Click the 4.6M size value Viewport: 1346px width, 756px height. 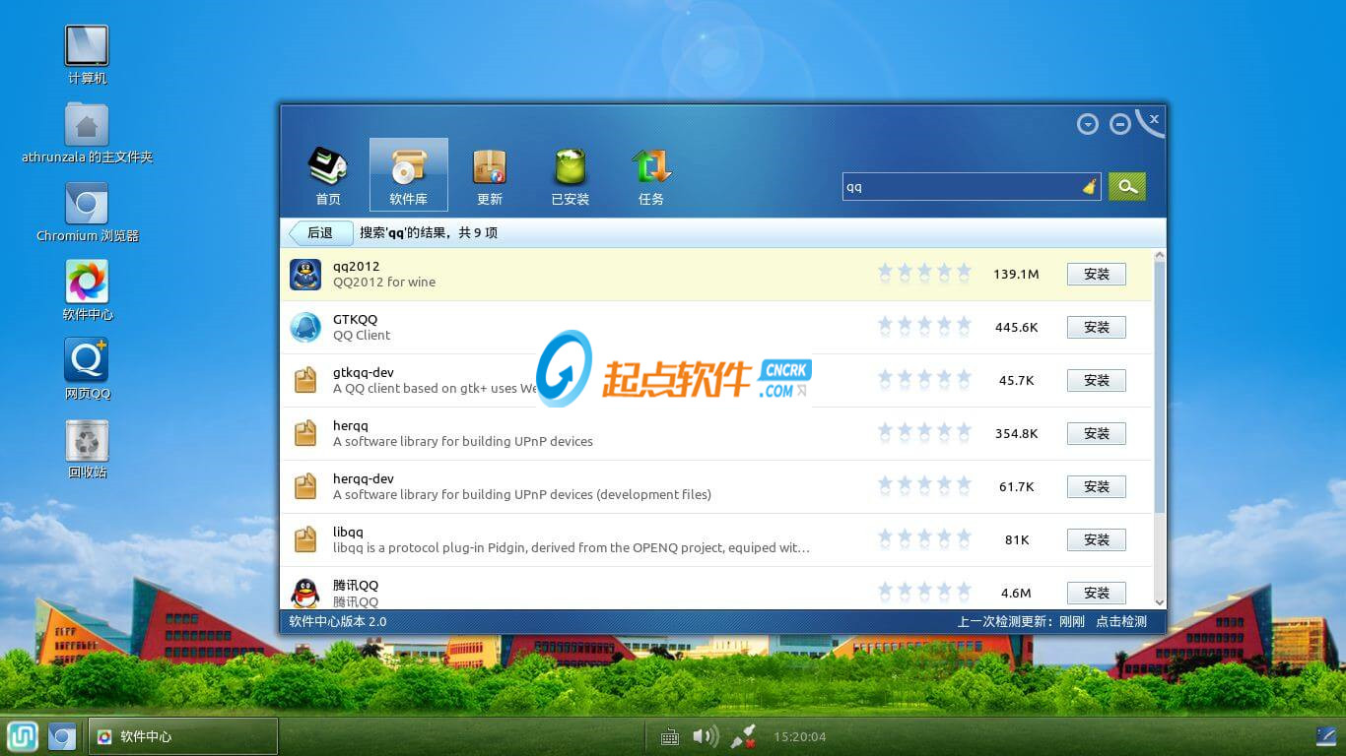tap(1016, 594)
